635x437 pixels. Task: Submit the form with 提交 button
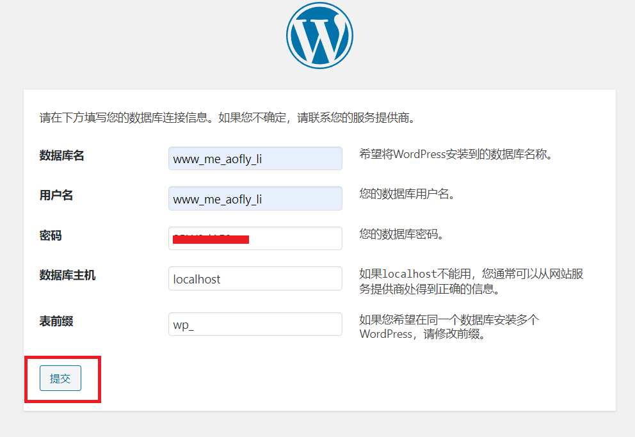(60, 378)
